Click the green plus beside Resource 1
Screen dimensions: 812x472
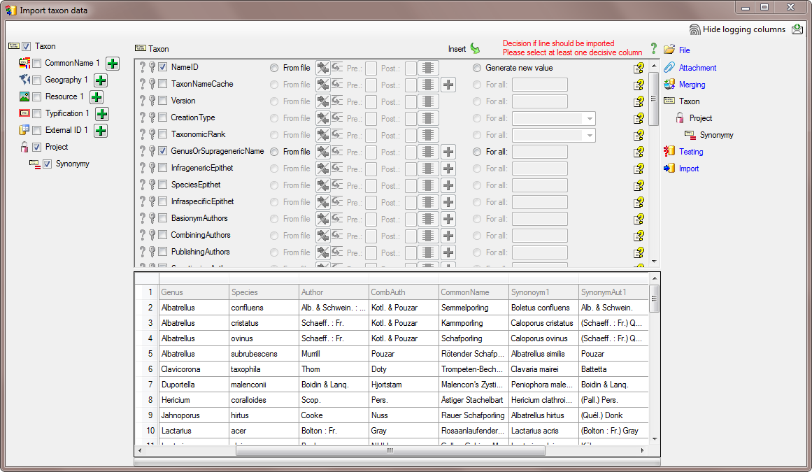97,97
